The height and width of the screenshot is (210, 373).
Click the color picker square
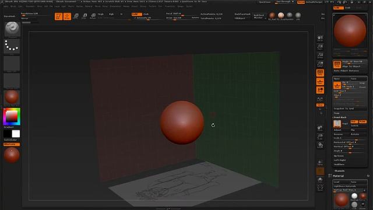12,117
